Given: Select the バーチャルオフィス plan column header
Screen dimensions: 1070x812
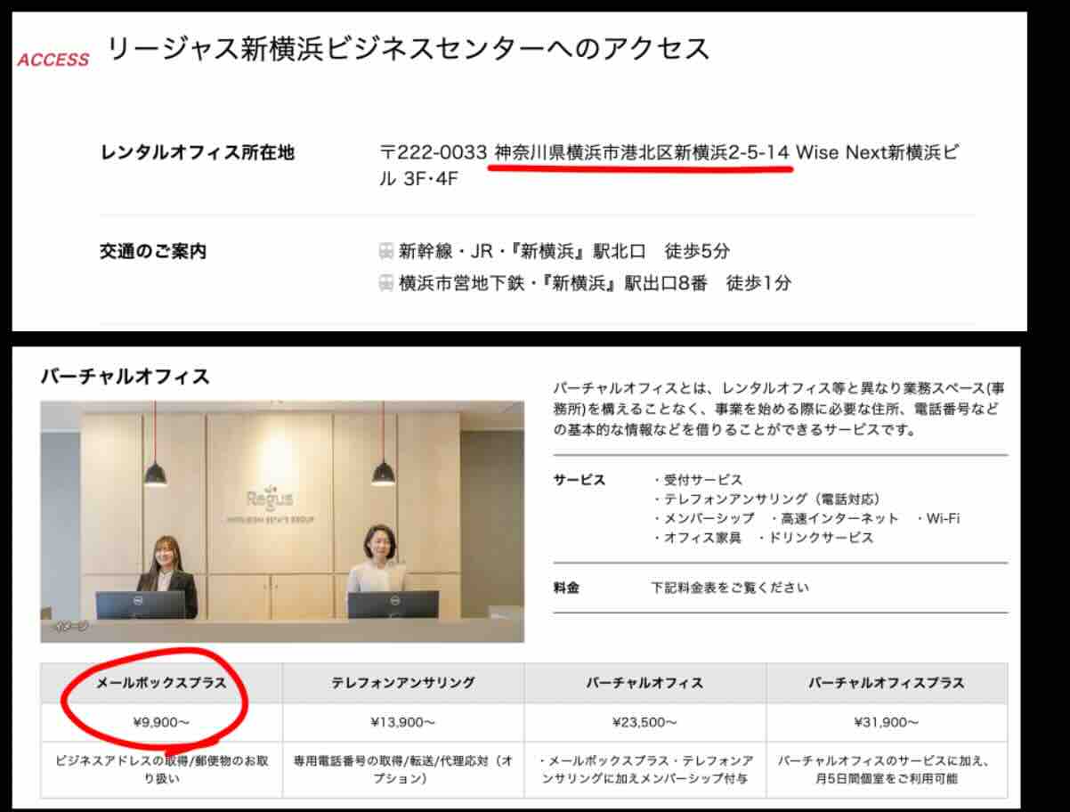Looking at the screenshot, I should pyautogui.click(x=644, y=683).
